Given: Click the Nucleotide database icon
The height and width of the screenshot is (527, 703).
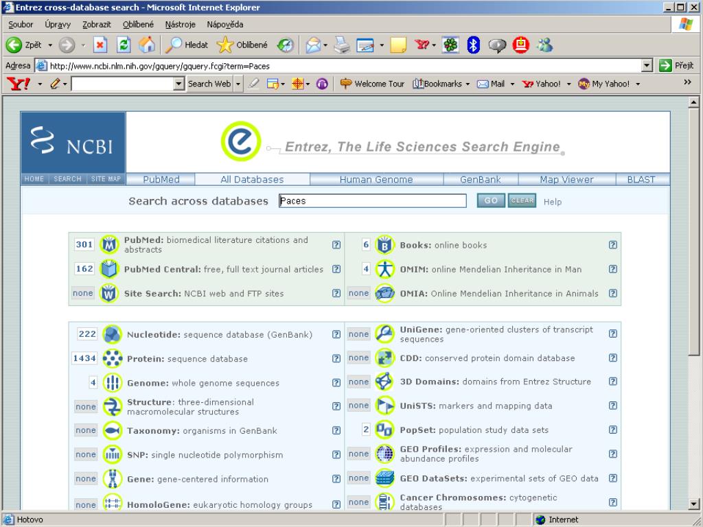Looking at the screenshot, I should 112,334.
